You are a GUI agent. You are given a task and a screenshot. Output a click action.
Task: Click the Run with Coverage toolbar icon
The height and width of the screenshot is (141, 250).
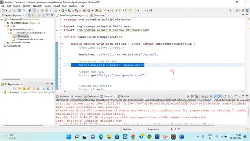[70, 11]
